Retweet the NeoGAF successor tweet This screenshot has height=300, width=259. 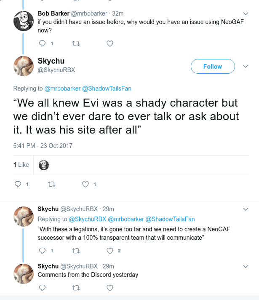pyautogui.click(x=76, y=251)
